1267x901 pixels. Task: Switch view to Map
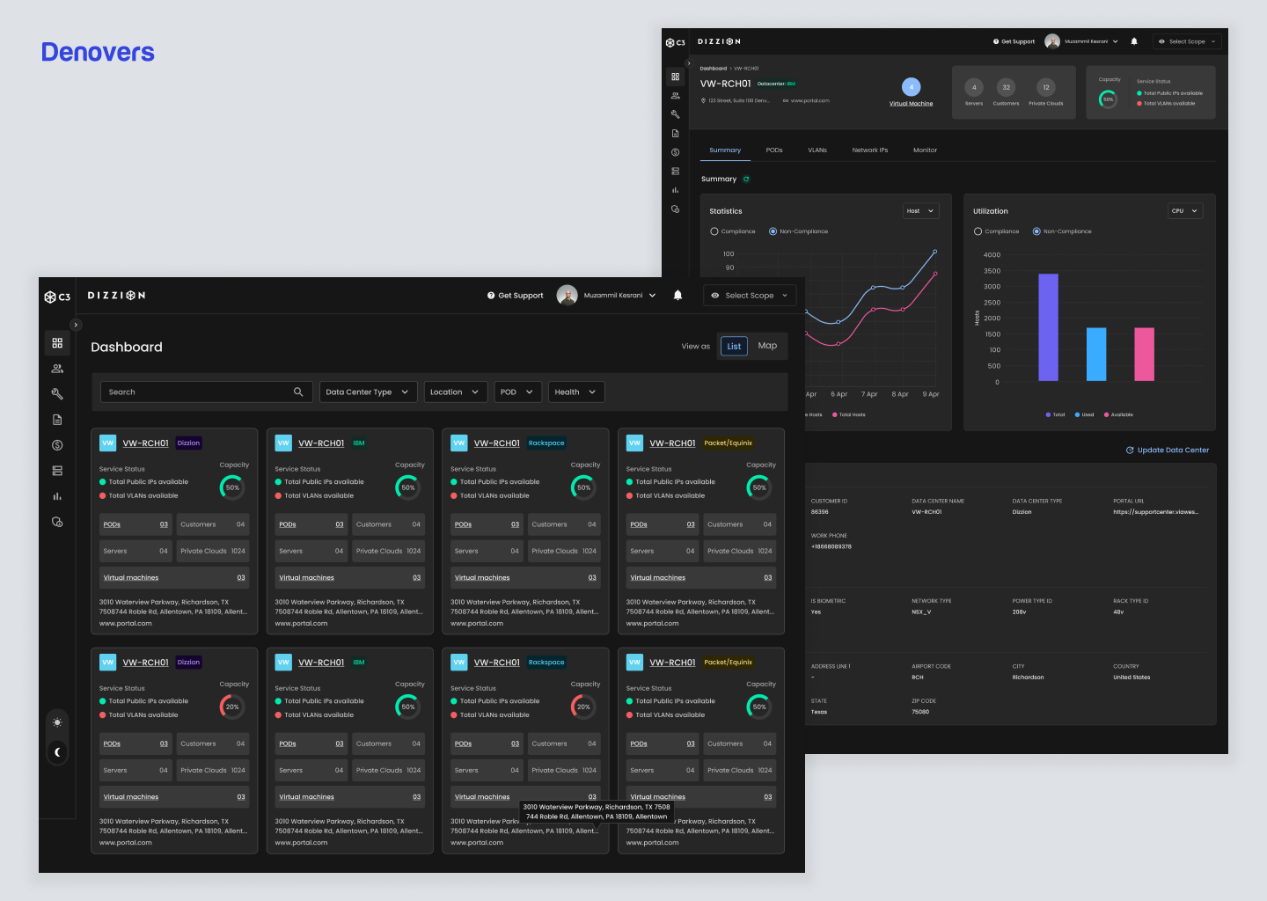coord(767,346)
